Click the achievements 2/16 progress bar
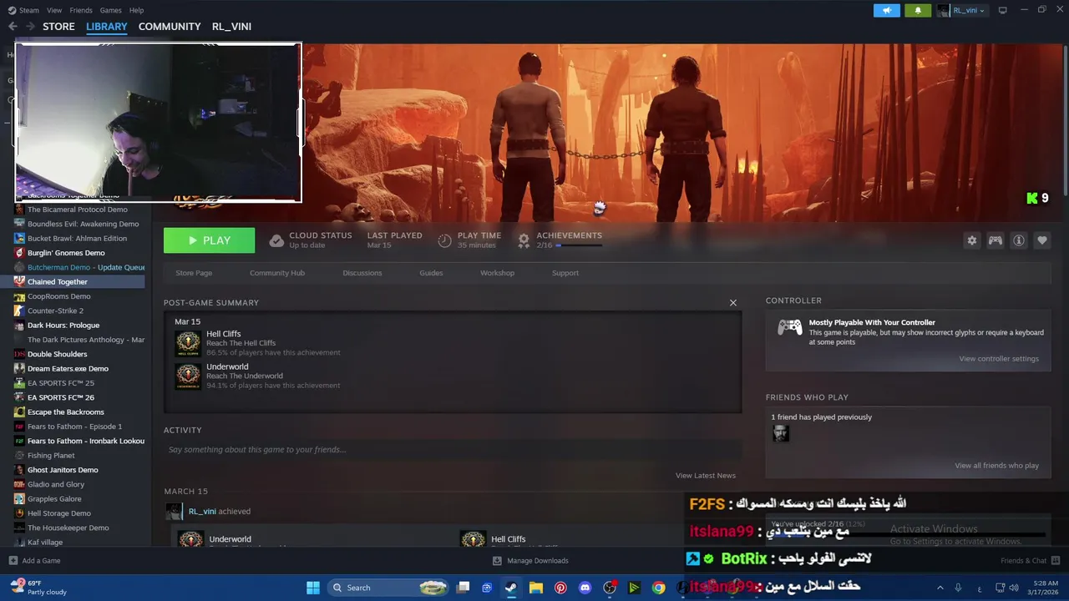Screen dimensions: 1069x601 [x=579, y=245]
